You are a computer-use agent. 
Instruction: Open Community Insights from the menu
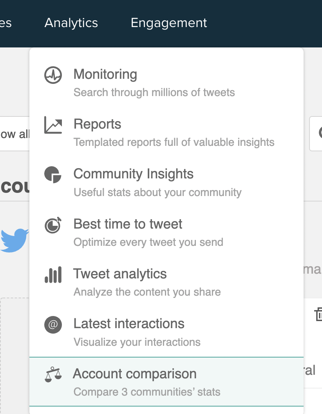click(134, 174)
